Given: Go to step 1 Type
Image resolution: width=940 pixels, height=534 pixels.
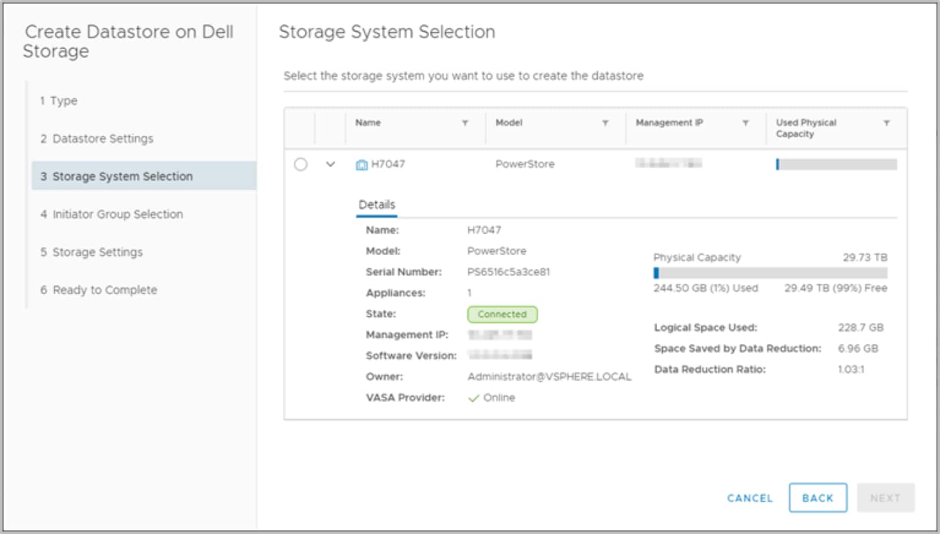Looking at the screenshot, I should click(59, 101).
